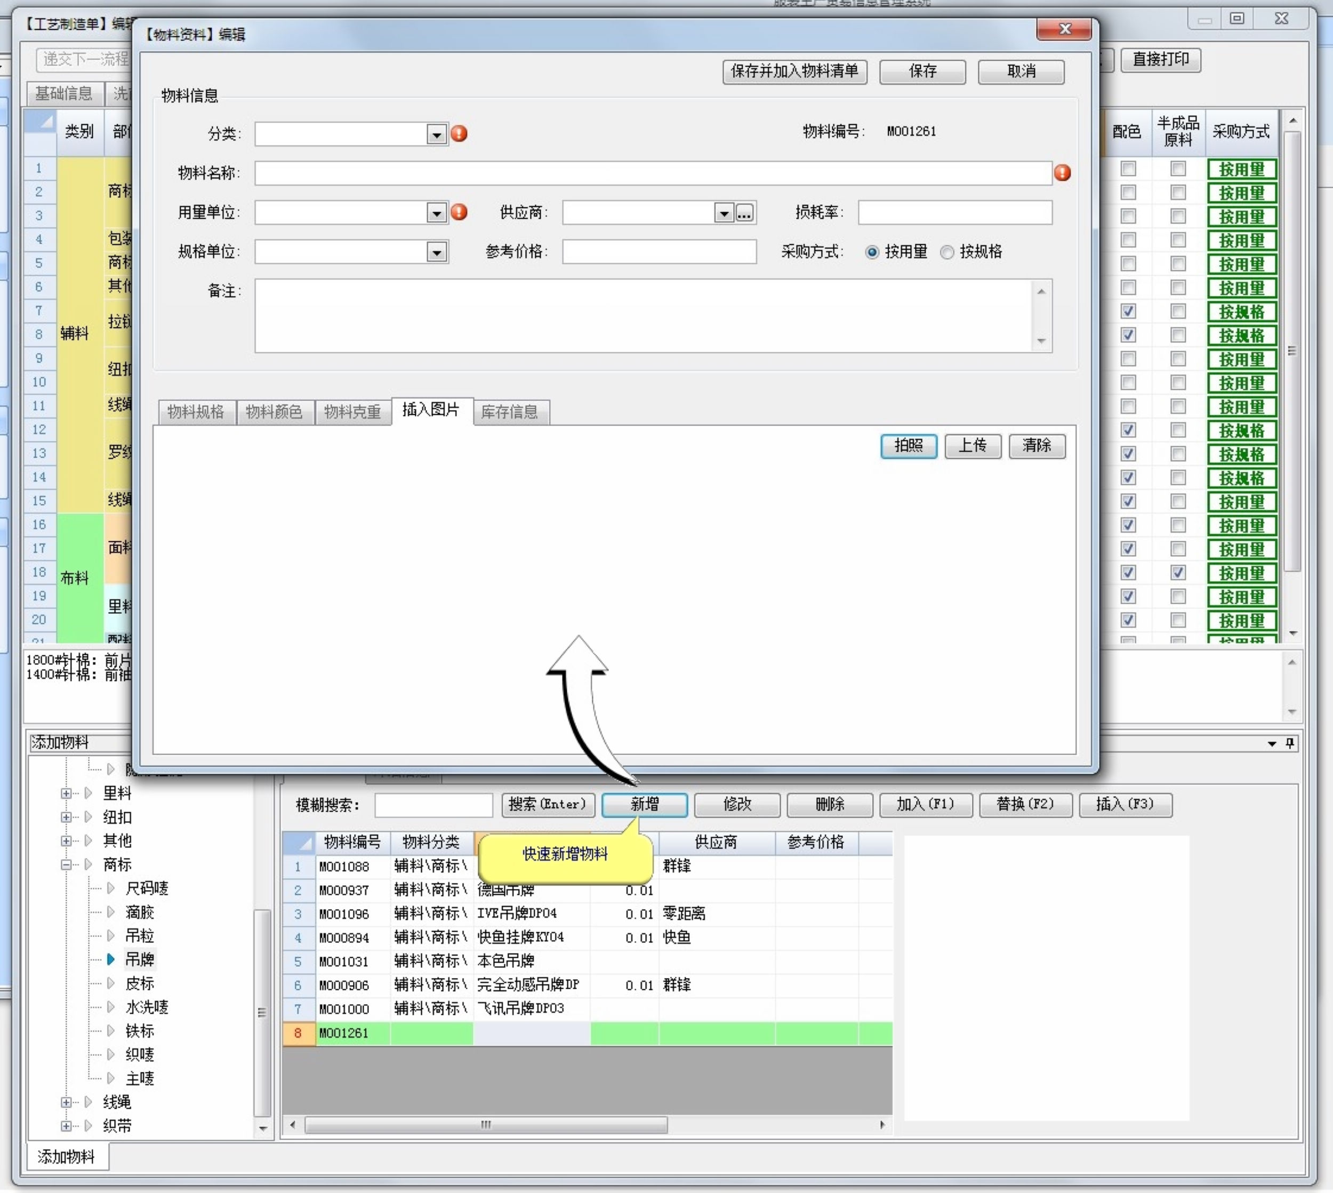
Task: Select the 按用量 radio option
Action: coord(872,252)
